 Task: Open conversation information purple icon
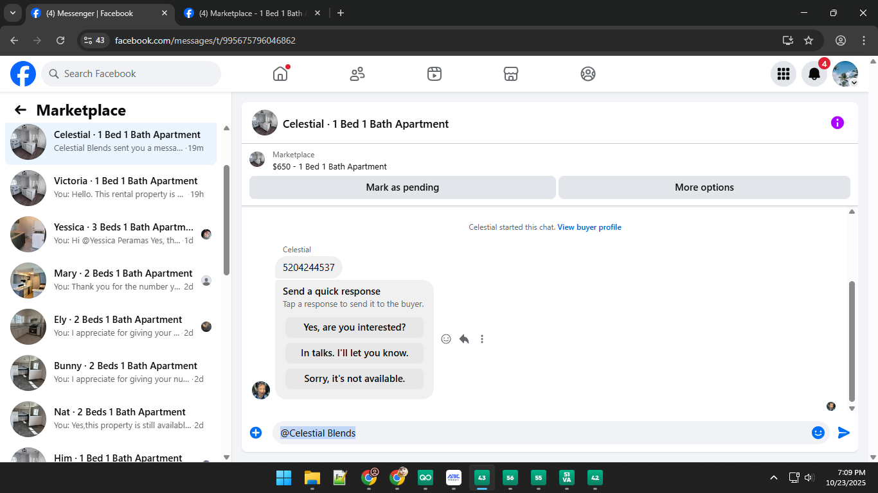point(838,123)
